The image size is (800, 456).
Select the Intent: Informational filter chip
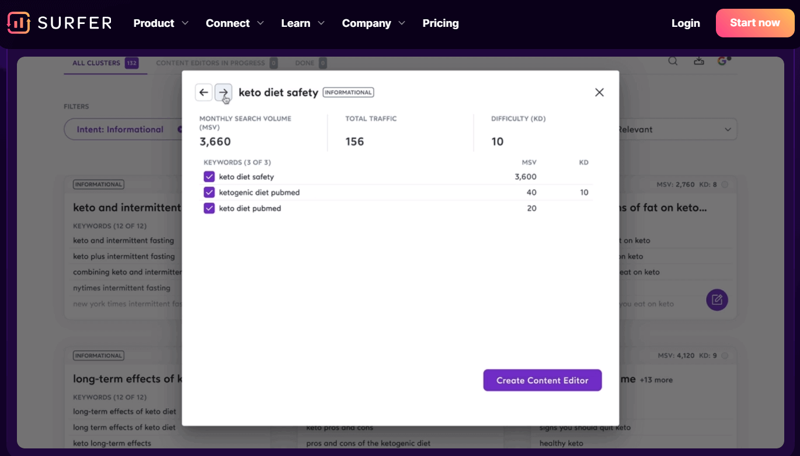click(x=120, y=130)
